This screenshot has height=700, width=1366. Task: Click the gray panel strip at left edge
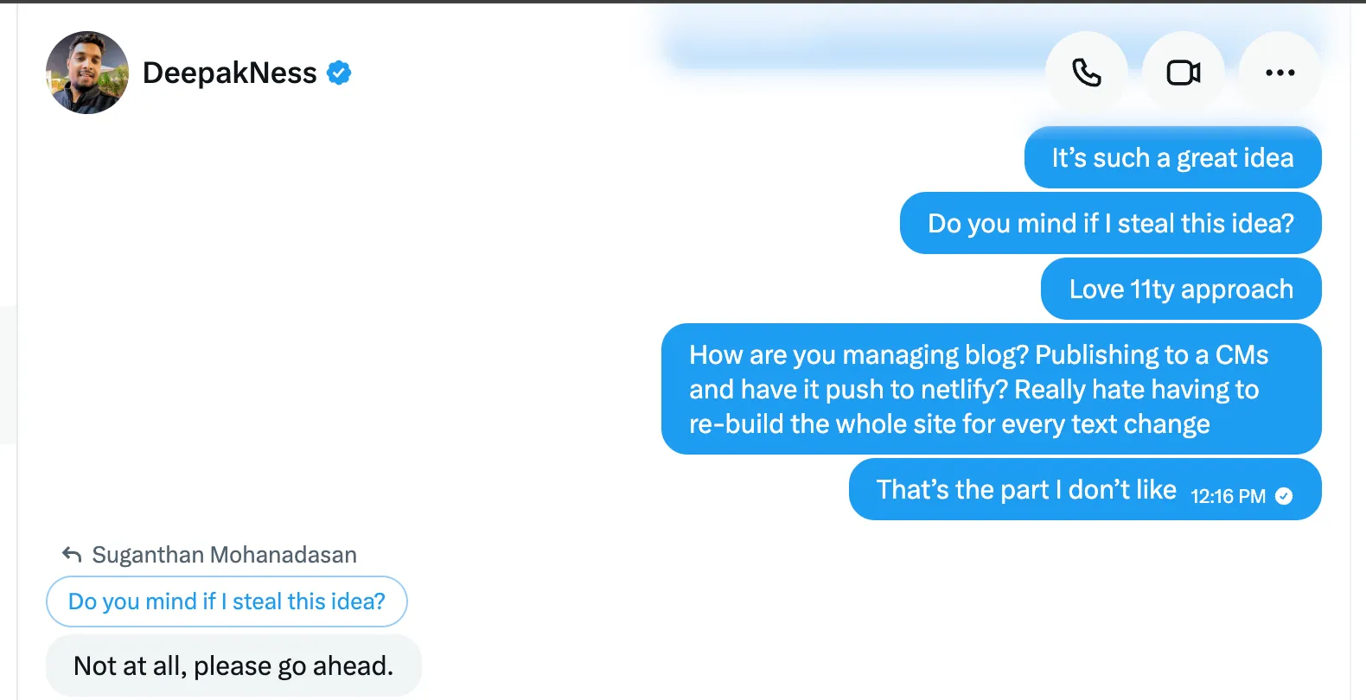[x=8, y=374]
